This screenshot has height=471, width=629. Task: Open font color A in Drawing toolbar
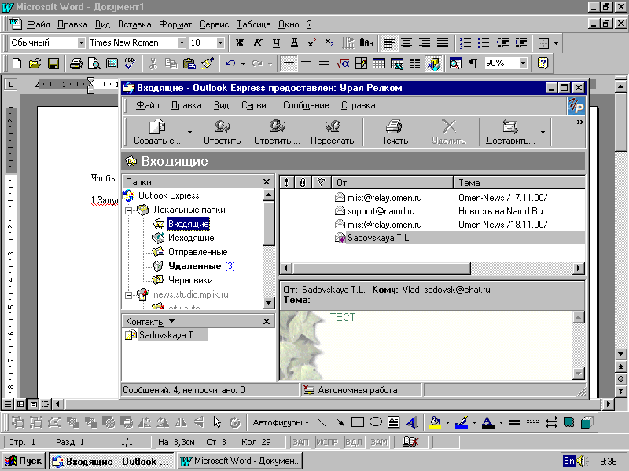(x=487, y=422)
